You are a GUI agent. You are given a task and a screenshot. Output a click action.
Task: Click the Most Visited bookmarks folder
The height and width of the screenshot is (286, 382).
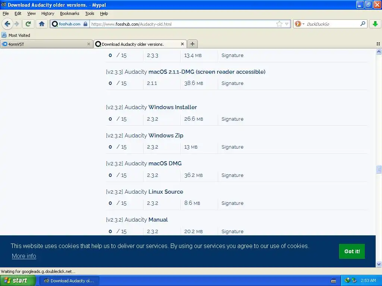click(x=16, y=35)
